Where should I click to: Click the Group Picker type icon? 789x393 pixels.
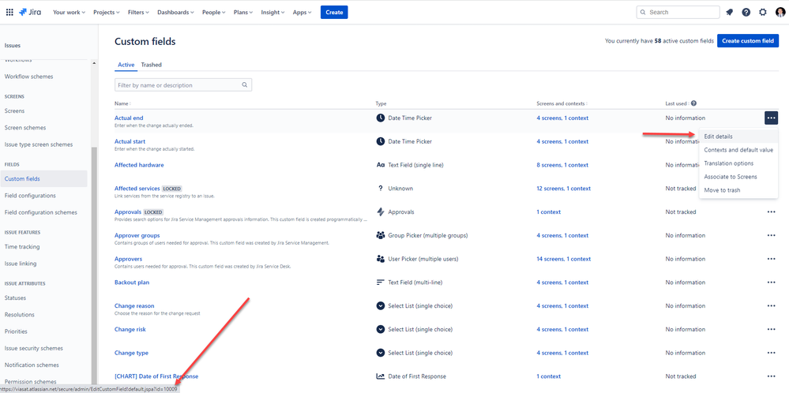[381, 235]
